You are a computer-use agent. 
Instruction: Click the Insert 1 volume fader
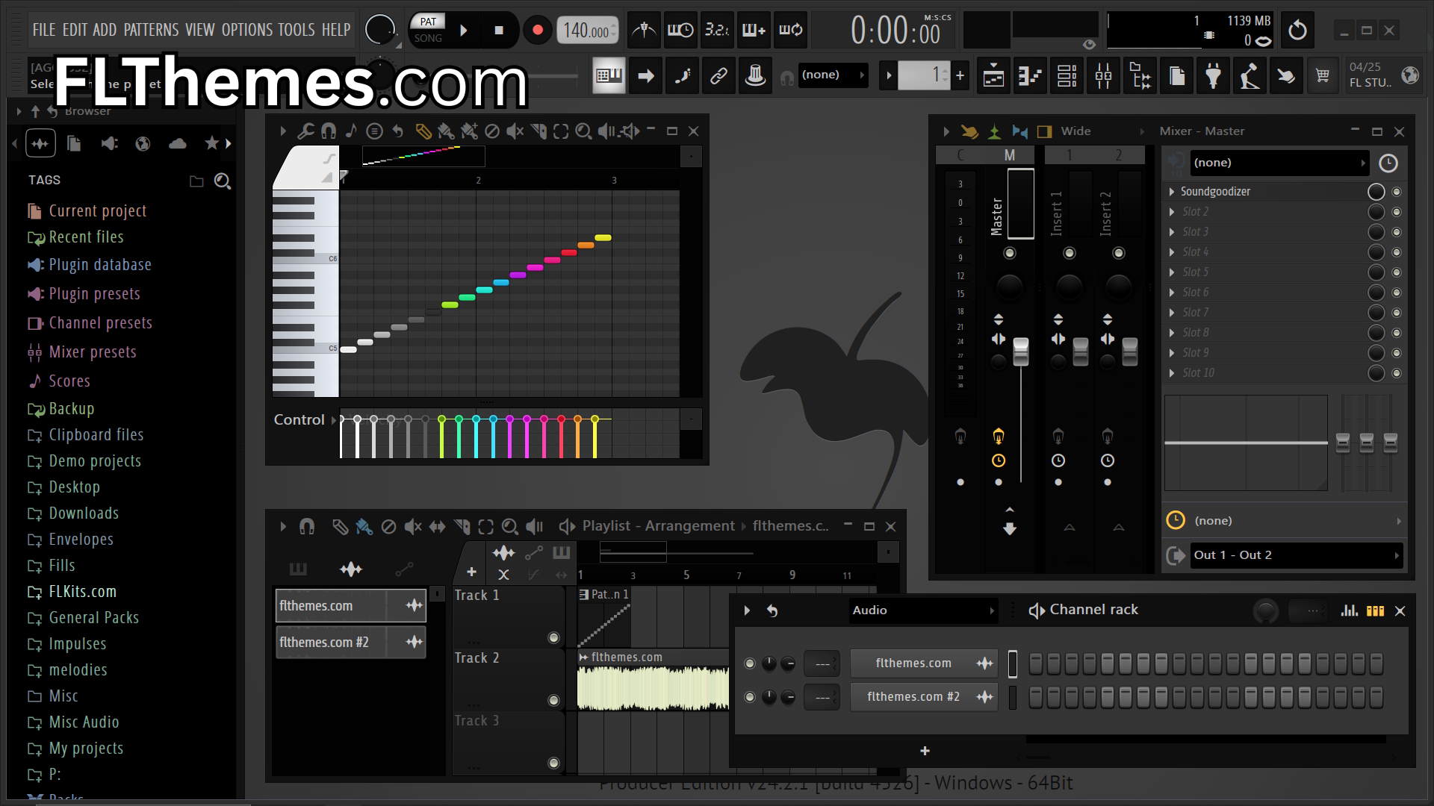[x=1081, y=352]
